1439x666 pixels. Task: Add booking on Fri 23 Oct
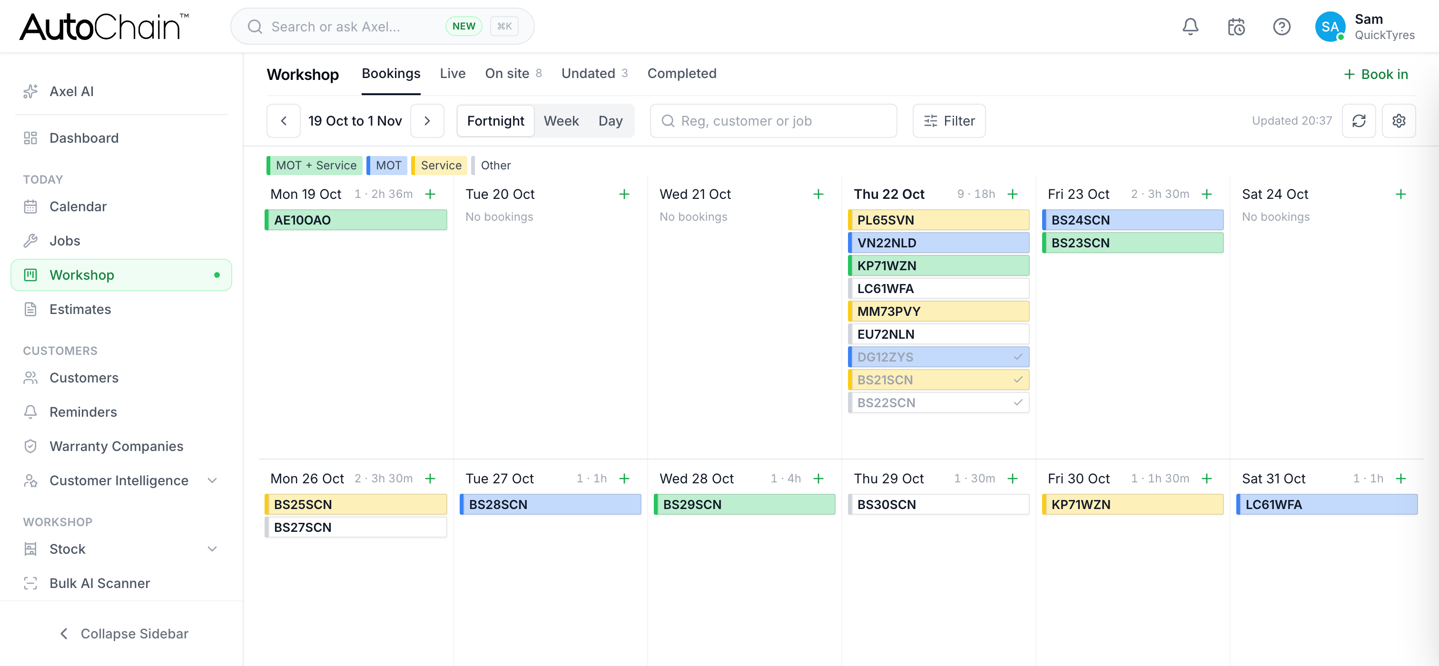pos(1207,194)
